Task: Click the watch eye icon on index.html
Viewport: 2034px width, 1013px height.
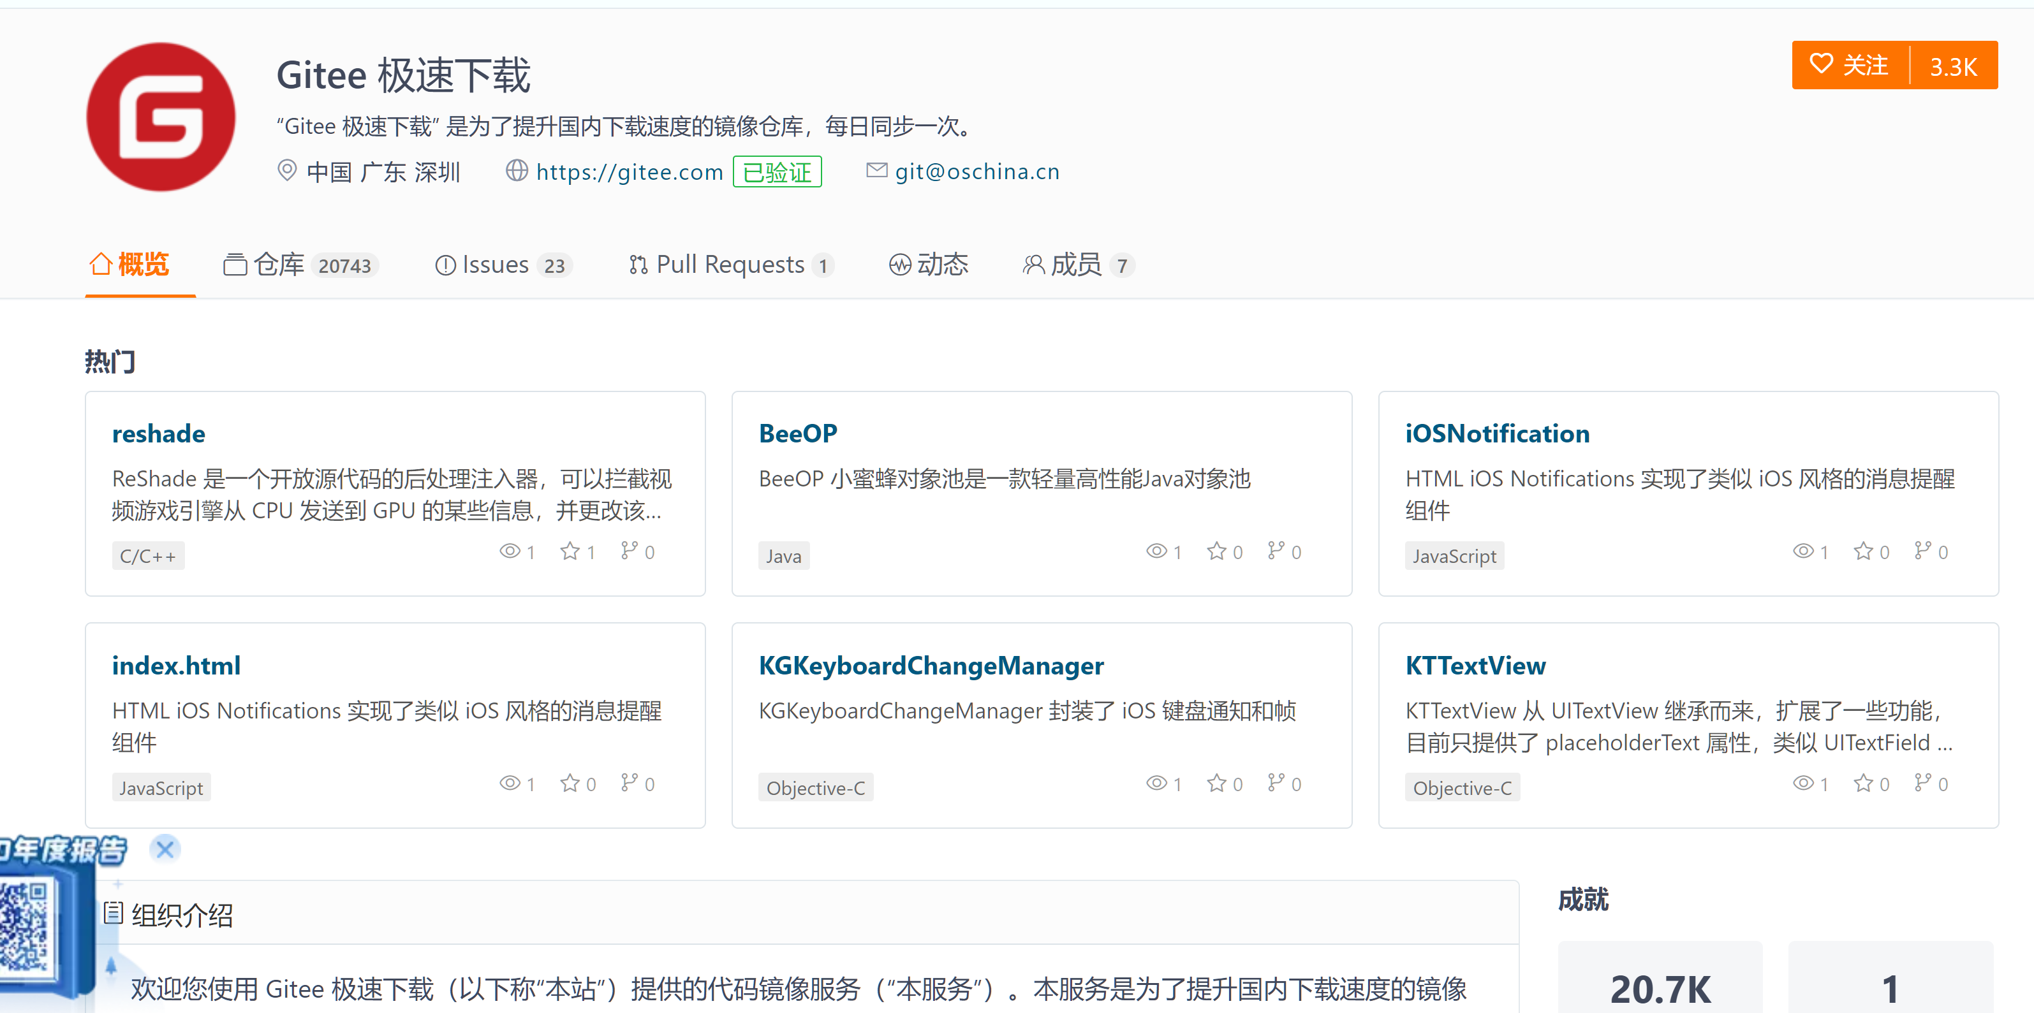Action: (510, 783)
